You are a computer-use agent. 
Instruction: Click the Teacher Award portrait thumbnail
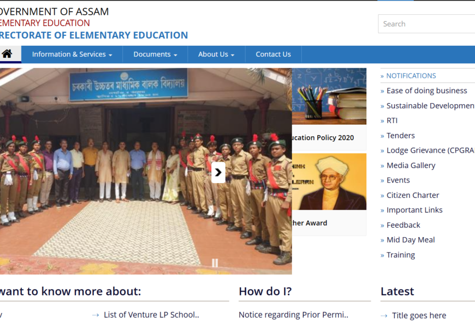[329, 181]
